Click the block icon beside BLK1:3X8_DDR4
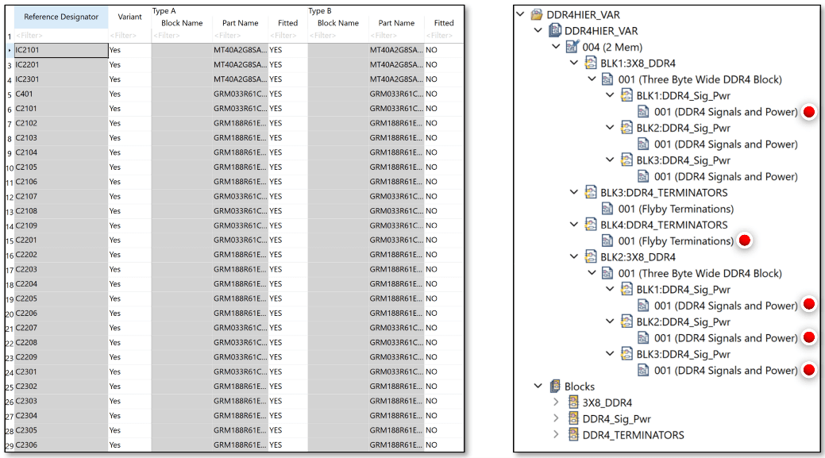 590,63
